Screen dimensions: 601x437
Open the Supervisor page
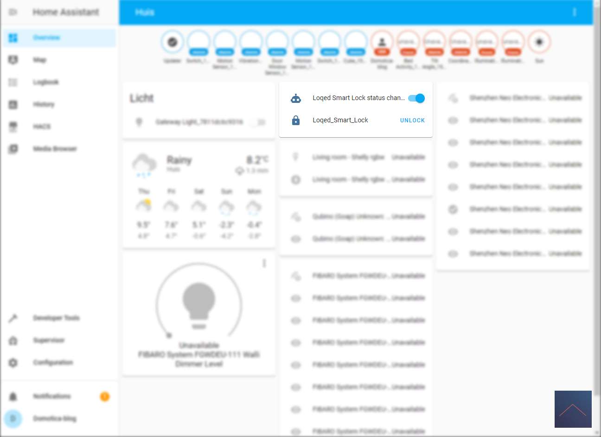pos(49,340)
